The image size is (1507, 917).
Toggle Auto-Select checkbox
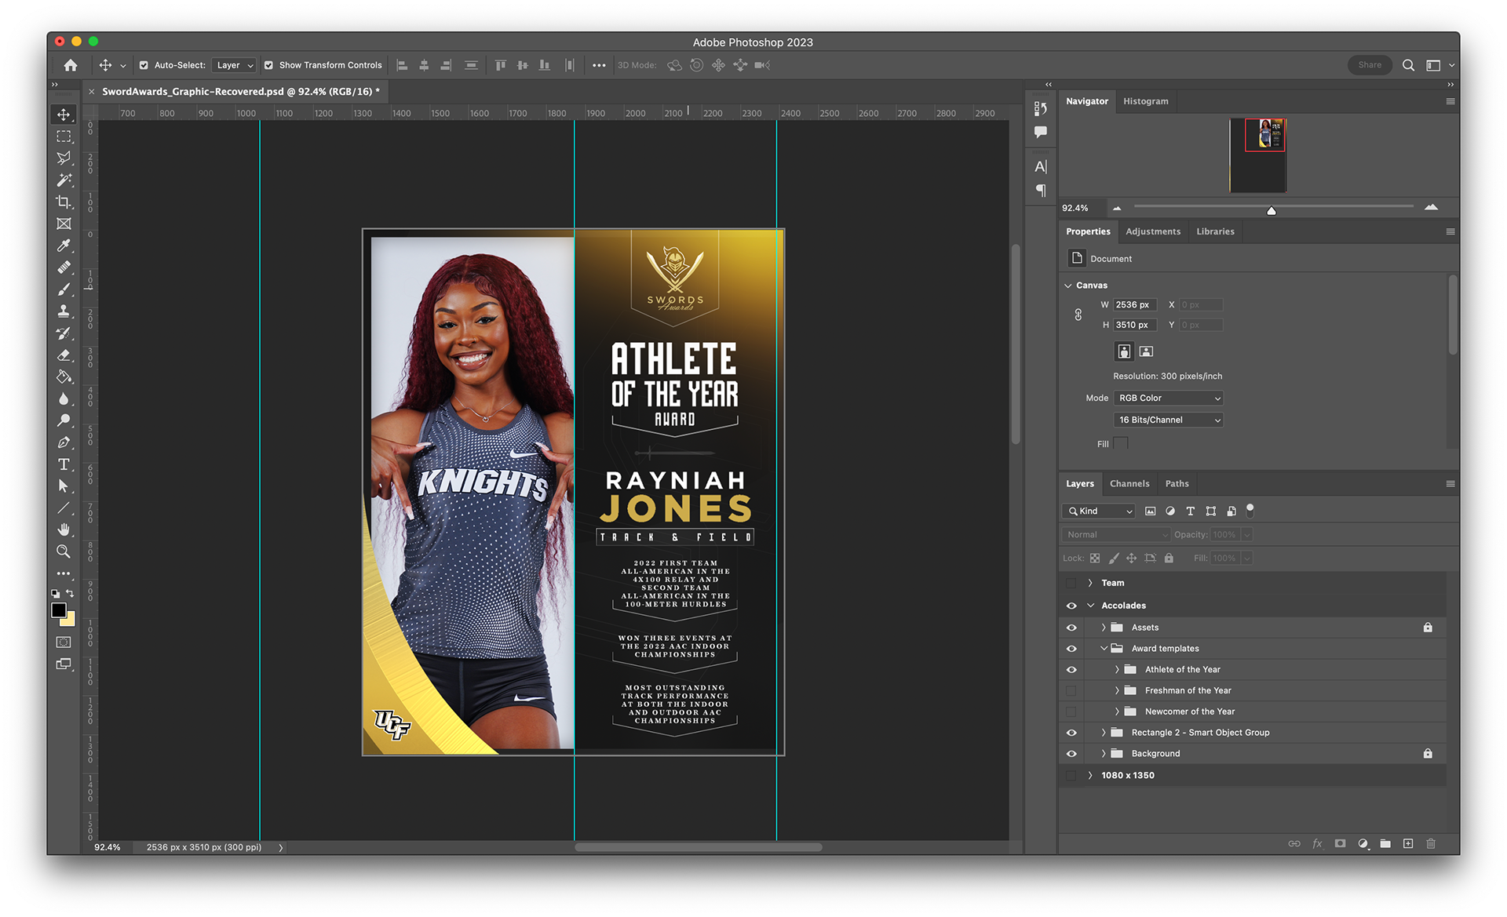(x=144, y=65)
